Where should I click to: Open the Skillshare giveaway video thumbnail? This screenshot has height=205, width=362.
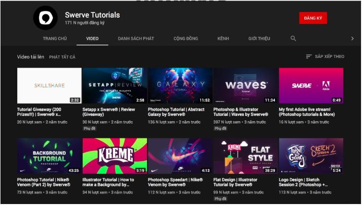coord(49,86)
